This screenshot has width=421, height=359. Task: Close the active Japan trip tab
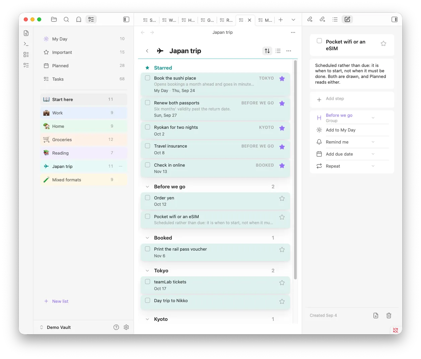point(250,20)
